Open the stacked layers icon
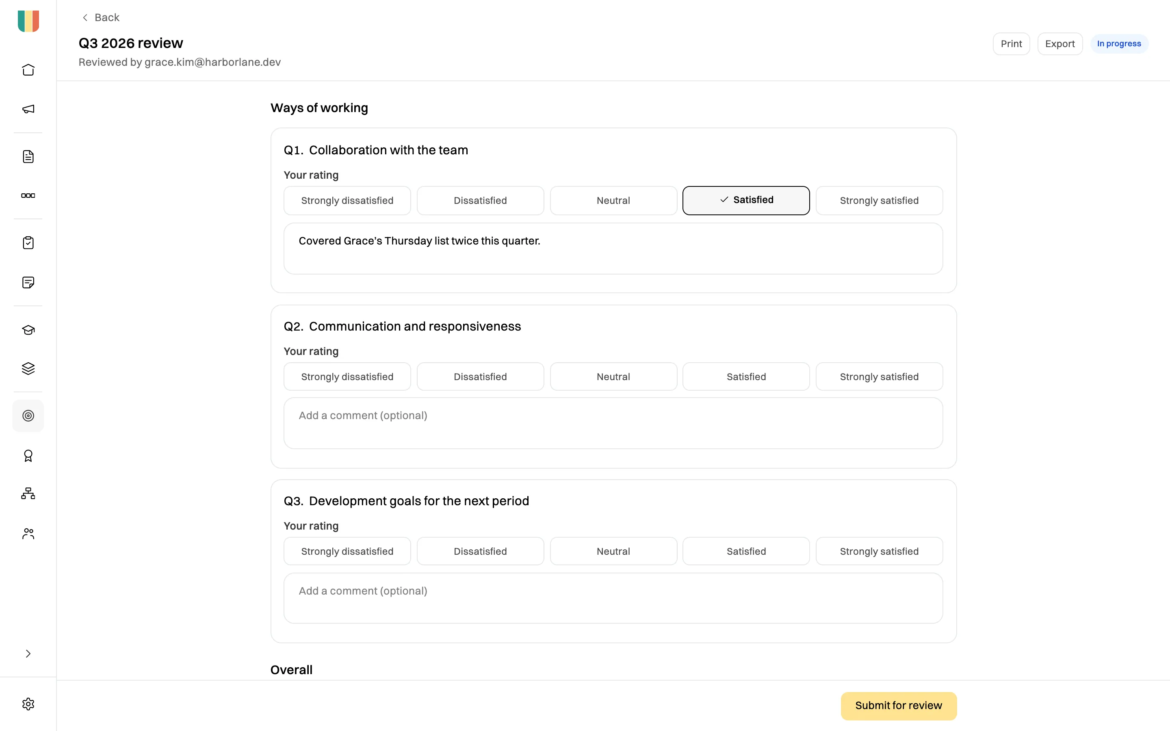1170x731 pixels. coord(28,368)
